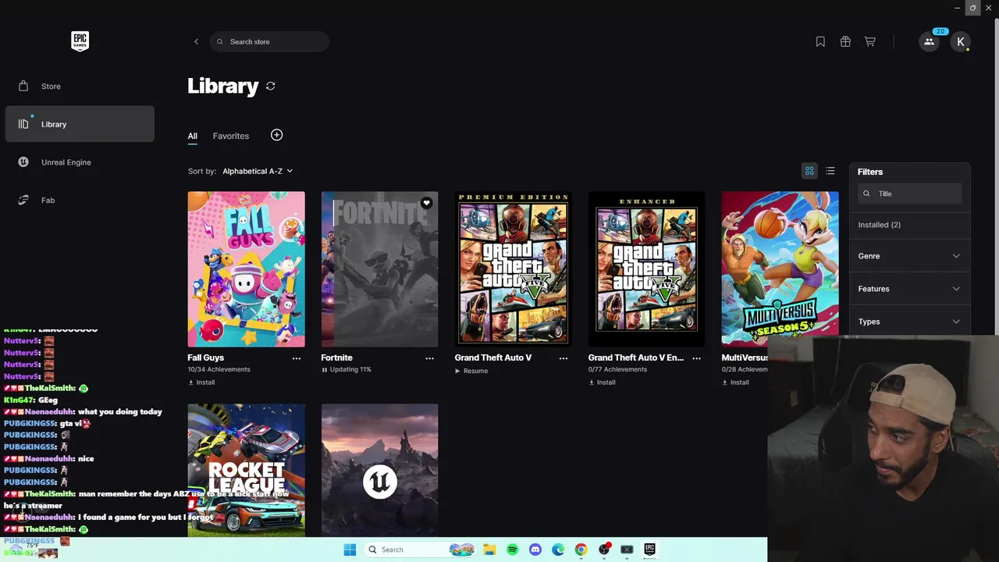The height and width of the screenshot is (562, 999).
Task: Focus the Title filter field
Action: 910,194
